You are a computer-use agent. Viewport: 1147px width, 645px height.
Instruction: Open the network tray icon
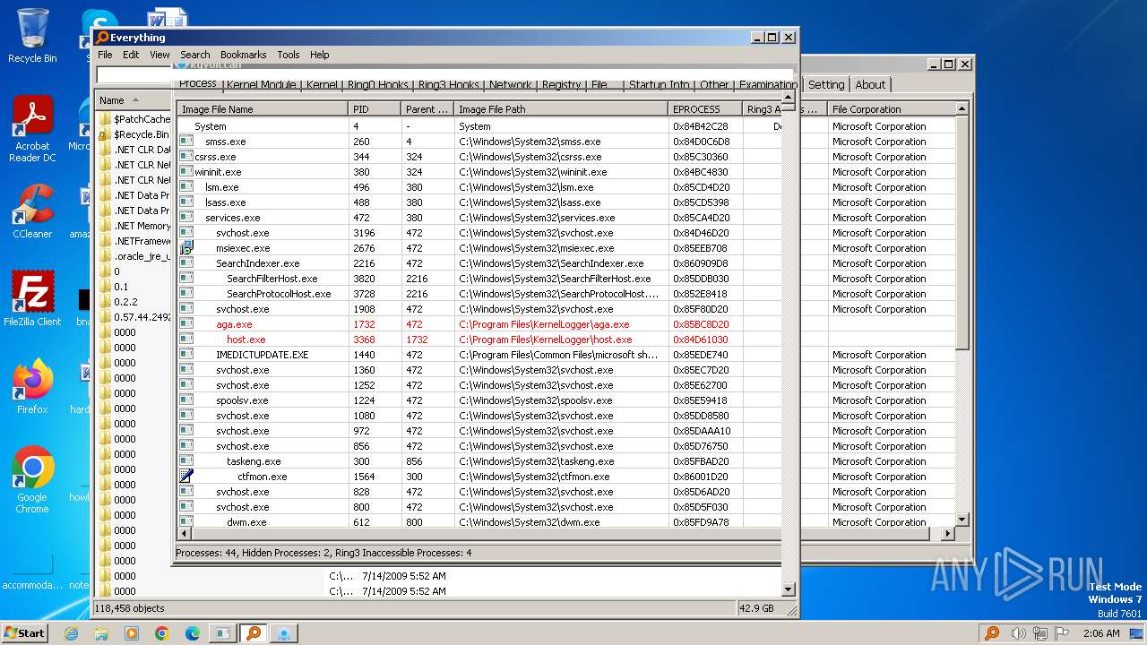point(1041,633)
